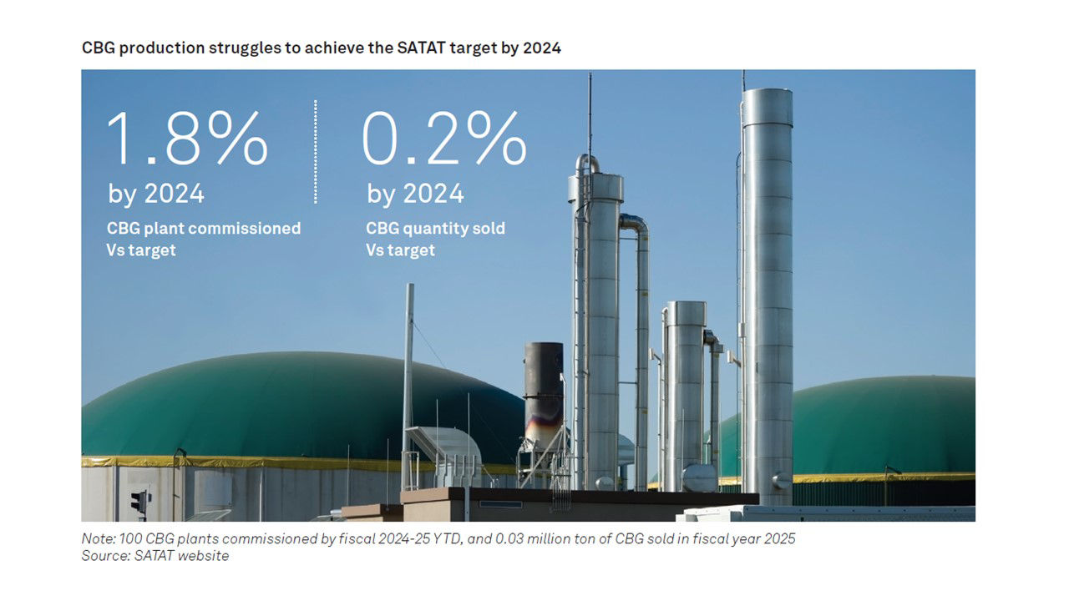This screenshot has height=601, width=1069.
Task: Click the large '0.2%' figure
Action: point(445,138)
